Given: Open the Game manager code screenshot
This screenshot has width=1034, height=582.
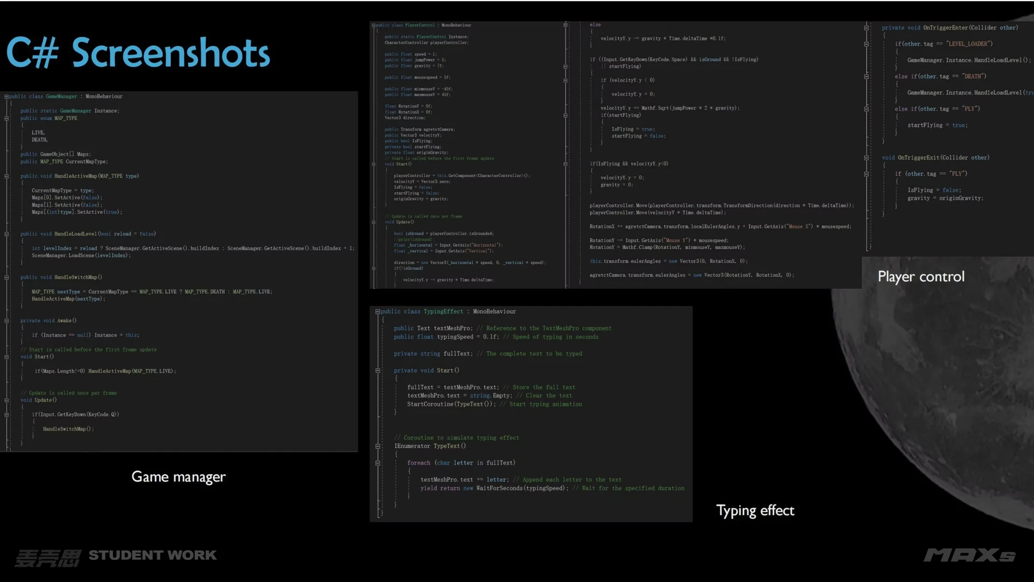Looking at the screenshot, I should [x=179, y=272].
